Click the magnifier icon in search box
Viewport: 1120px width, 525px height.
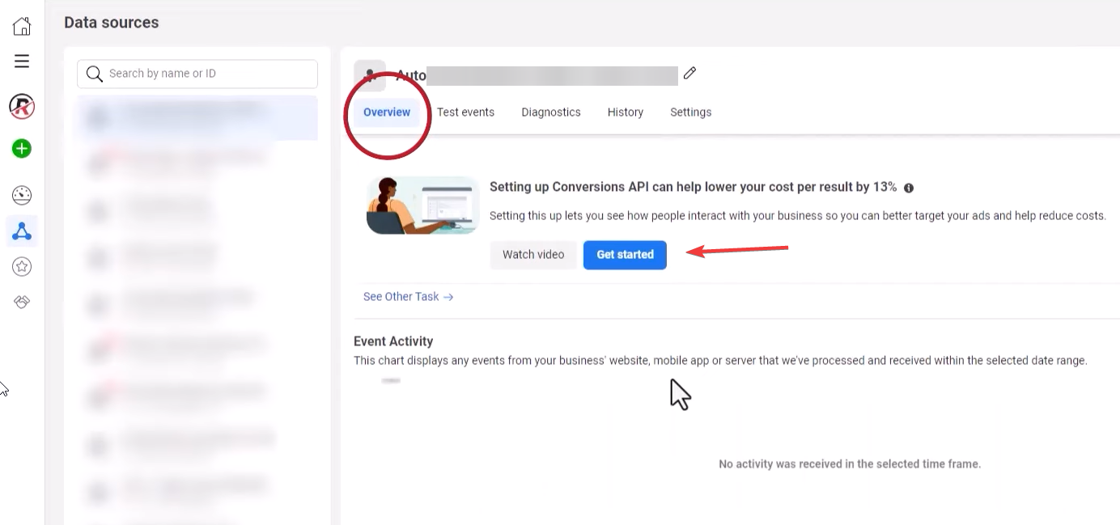tap(95, 74)
